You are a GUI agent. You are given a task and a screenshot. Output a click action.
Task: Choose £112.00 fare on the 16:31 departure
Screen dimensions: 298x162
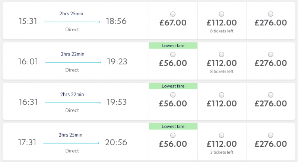pos(222,95)
